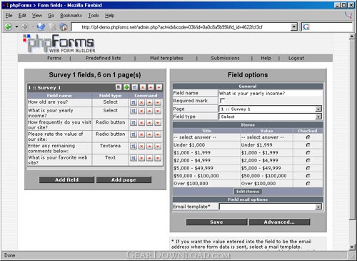
Task: Open the Edit menu
Action: click(22, 16)
